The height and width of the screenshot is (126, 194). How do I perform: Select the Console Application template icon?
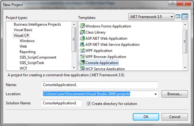point(82,63)
